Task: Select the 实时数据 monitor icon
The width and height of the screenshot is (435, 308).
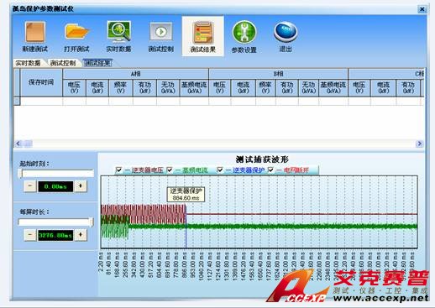Action: click(x=118, y=31)
